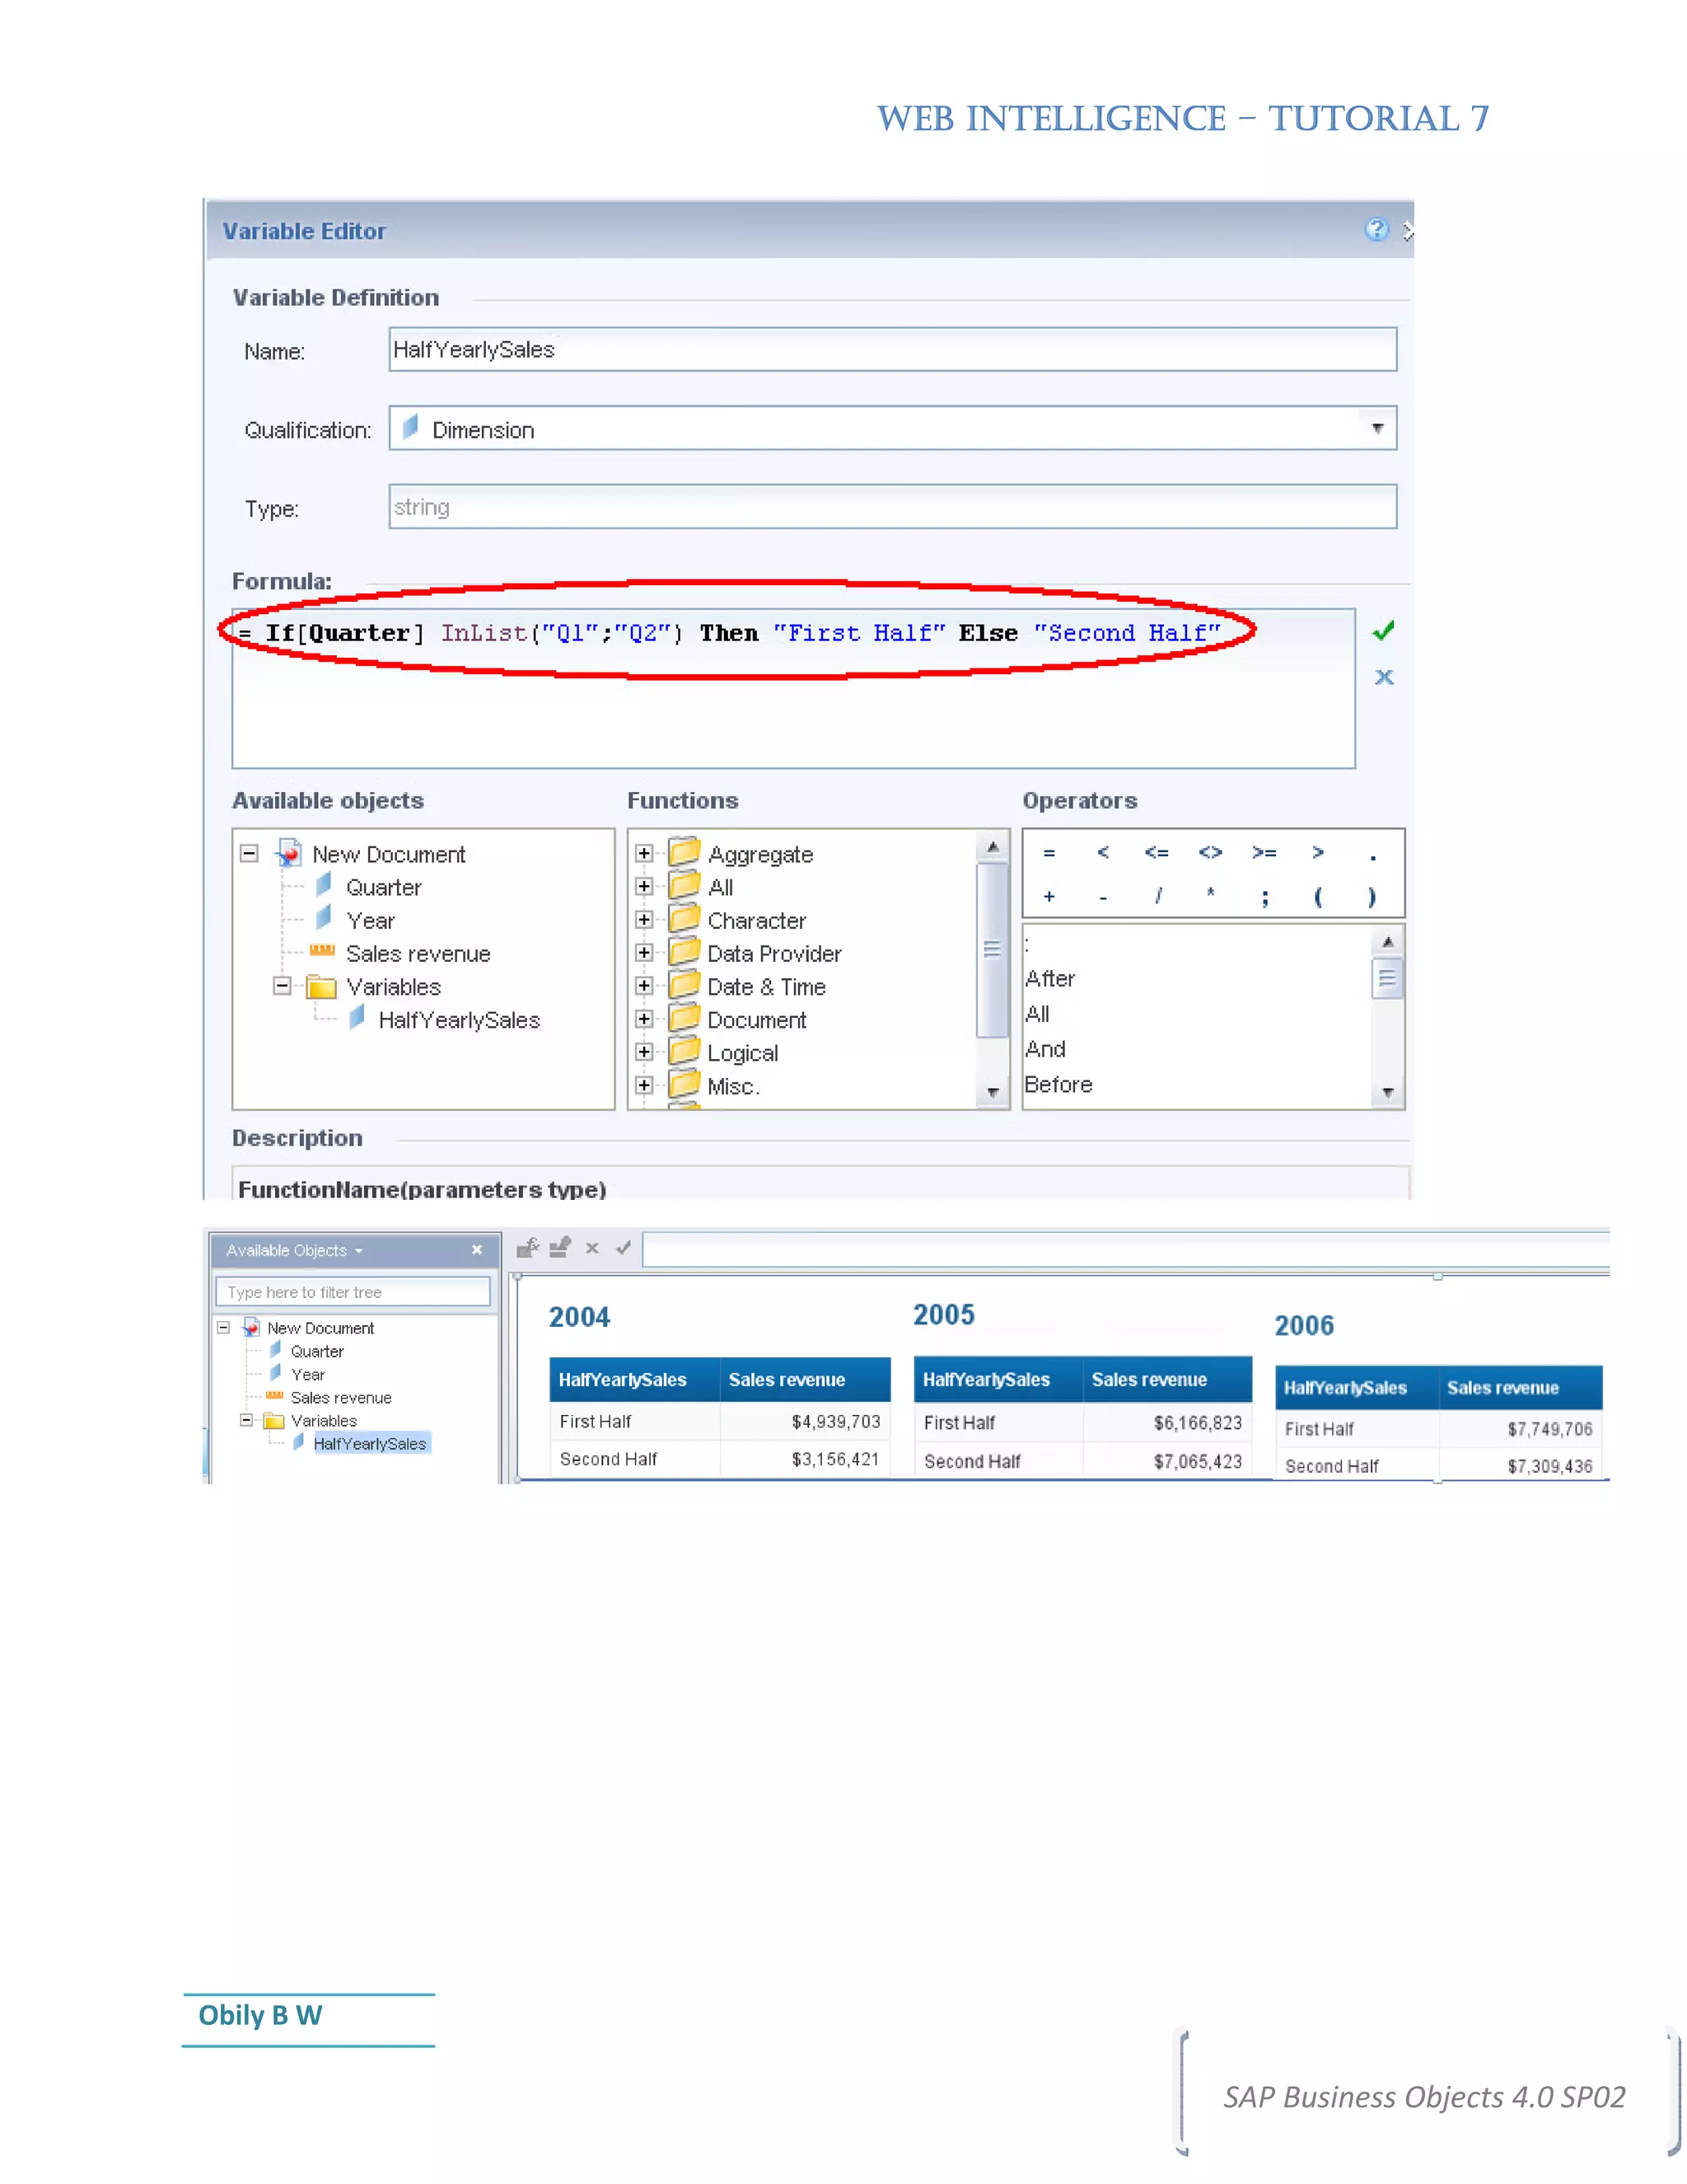Open the Variable Editor help icon
The image size is (1687, 2184).
pyautogui.click(x=1376, y=230)
